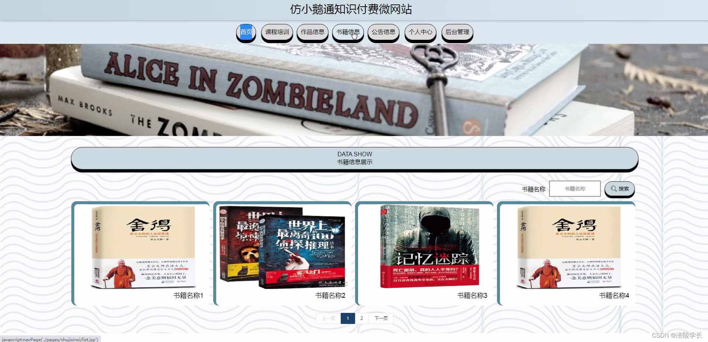The image size is (708, 342).
Task: Open the 记忆迷踪 book cover
Action: tap(430, 247)
